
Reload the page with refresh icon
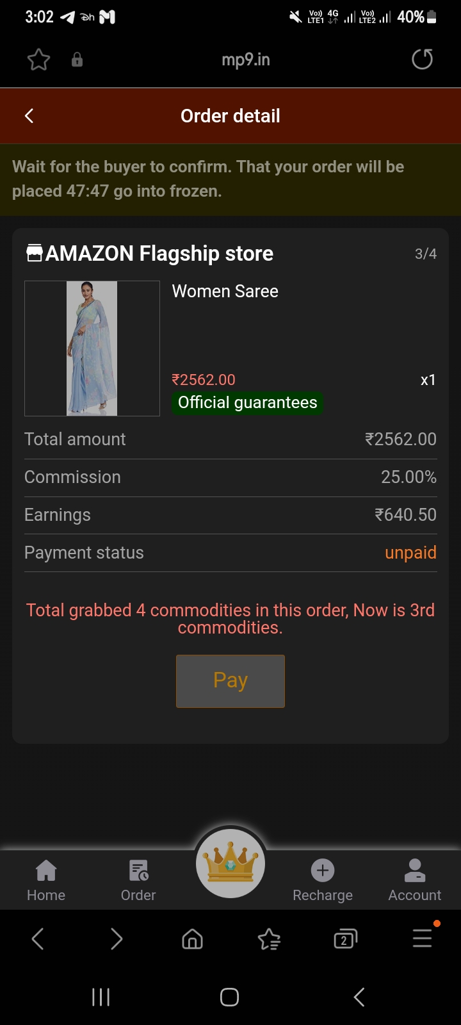coord(422,60)
